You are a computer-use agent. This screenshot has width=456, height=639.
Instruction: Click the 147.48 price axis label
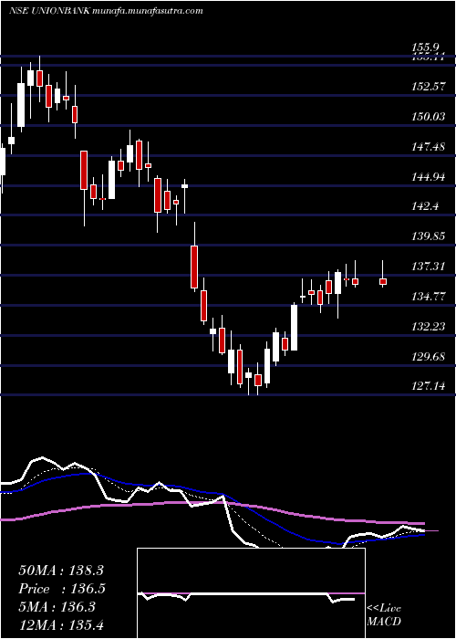coord(428,146)
